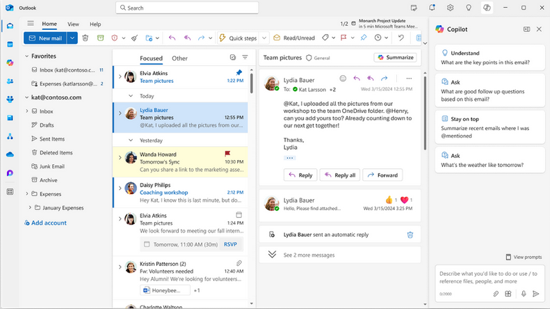Image resolution: width=550 pixels, height=309 pixels.
Task: Click the Sweep broom icon
Action: [x=135, y=38]
